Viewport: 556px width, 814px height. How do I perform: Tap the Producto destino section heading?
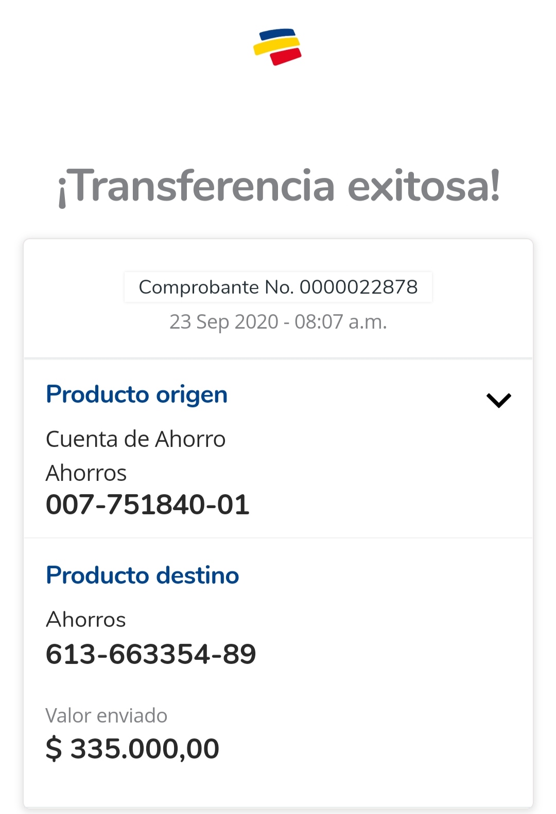[143, 575]
